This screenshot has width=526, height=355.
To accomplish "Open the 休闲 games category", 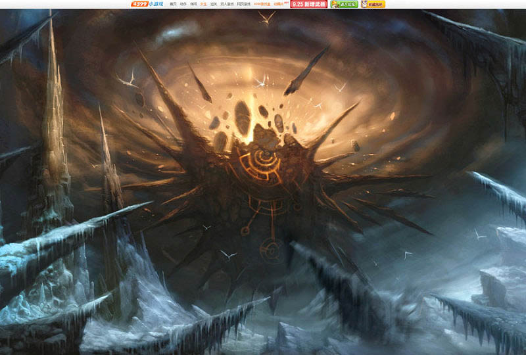I will coord(193,4).
